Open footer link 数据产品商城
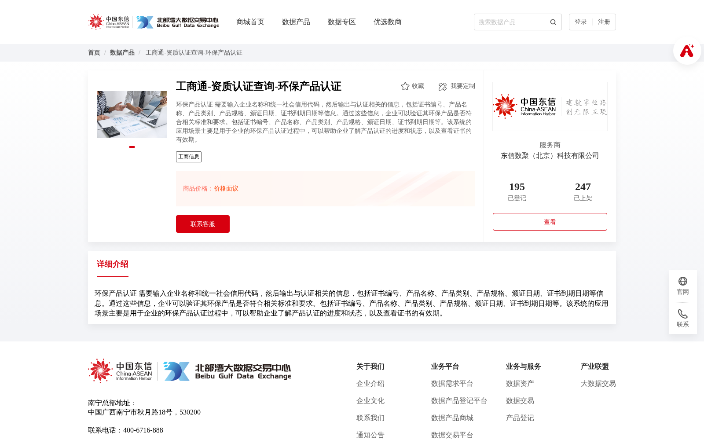704x440 pixels. 452,418
